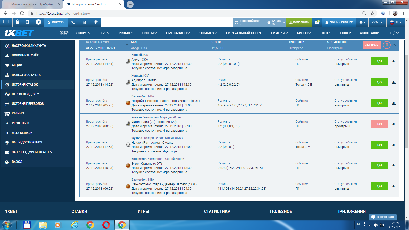Image resolution: width=409 pixels, height=230 pixels.
Task: Open statistics icon for Эгис - Орионс row
Action: coord(394,165)
